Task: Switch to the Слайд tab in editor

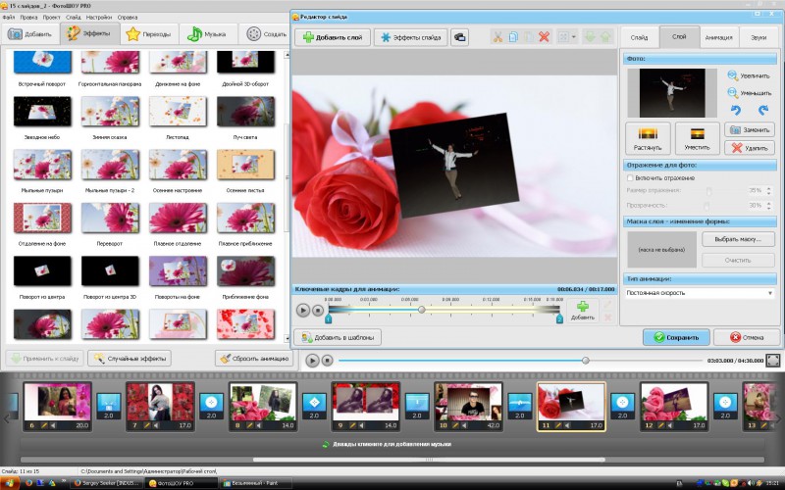Action: click(x=639, y=37)
